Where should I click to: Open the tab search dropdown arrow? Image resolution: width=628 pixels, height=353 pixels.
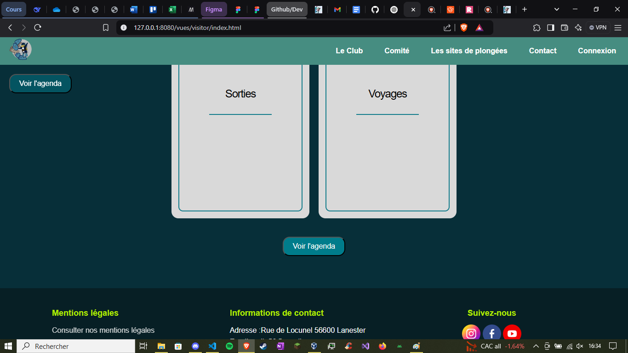(x=556, y=9)
